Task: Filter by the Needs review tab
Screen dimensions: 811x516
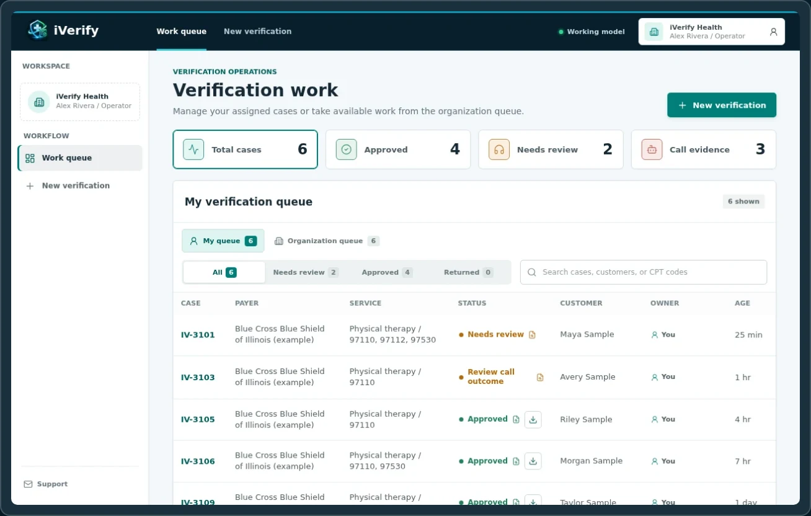Action: (306, 272)
